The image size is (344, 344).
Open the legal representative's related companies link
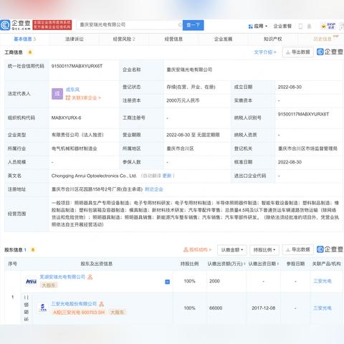pos(83,98)
